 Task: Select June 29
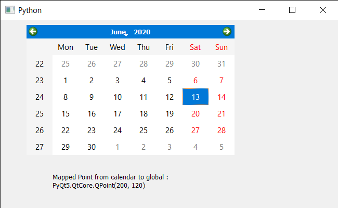tap(66, 147)
